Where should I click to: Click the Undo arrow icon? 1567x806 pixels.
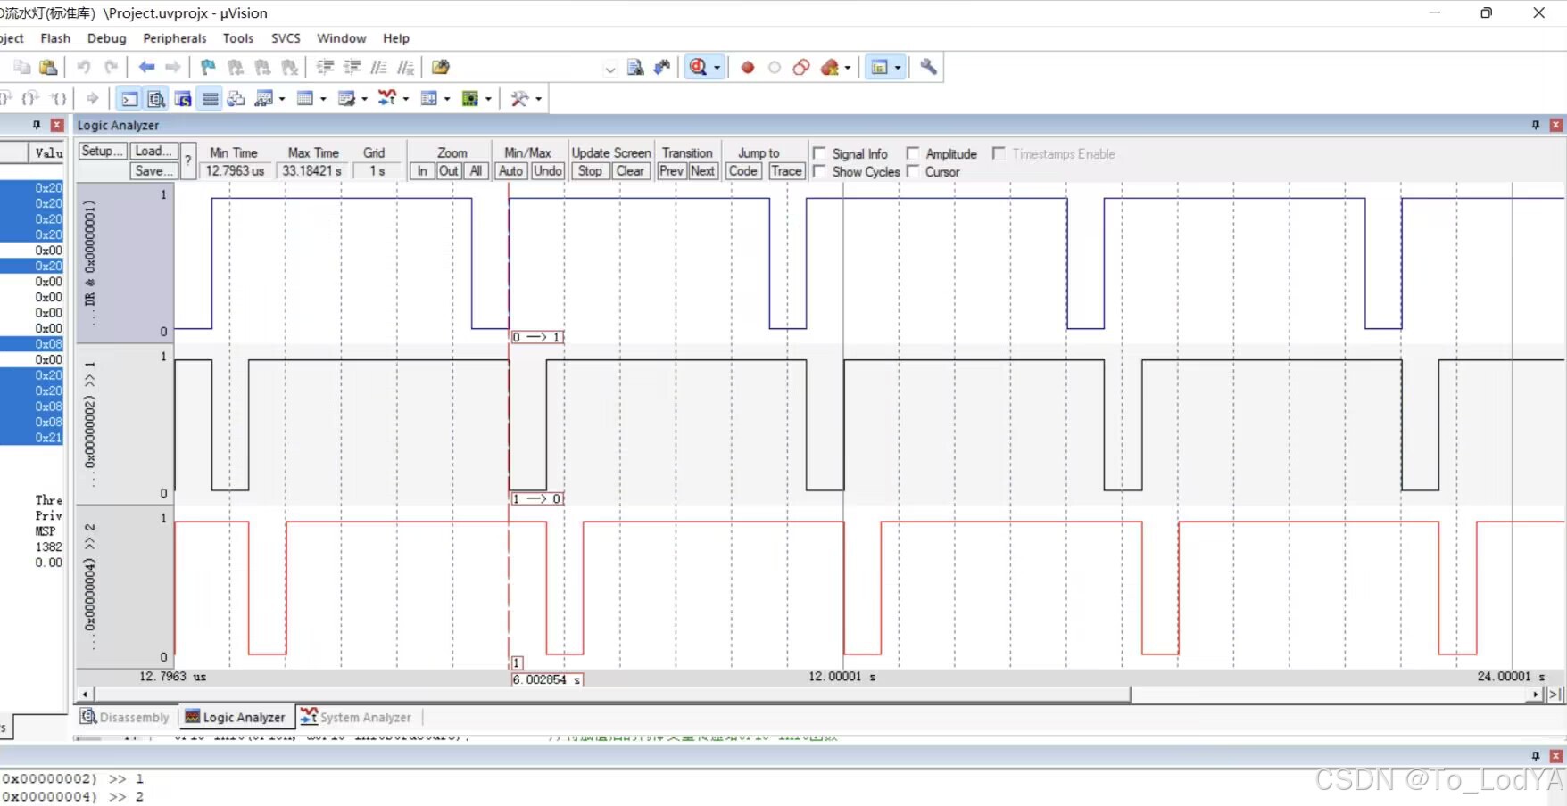click(x=84, y=67)
